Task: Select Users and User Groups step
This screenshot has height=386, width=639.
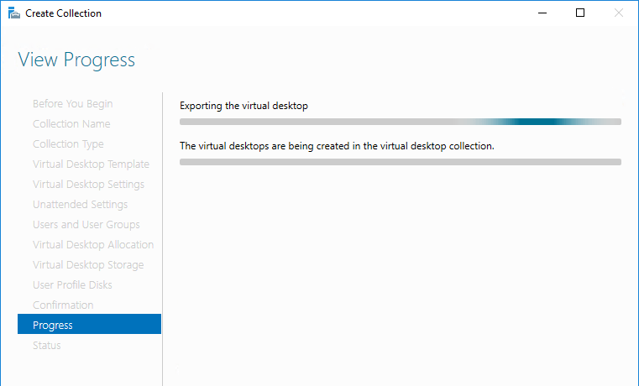Action: click(x=86, y=225)
